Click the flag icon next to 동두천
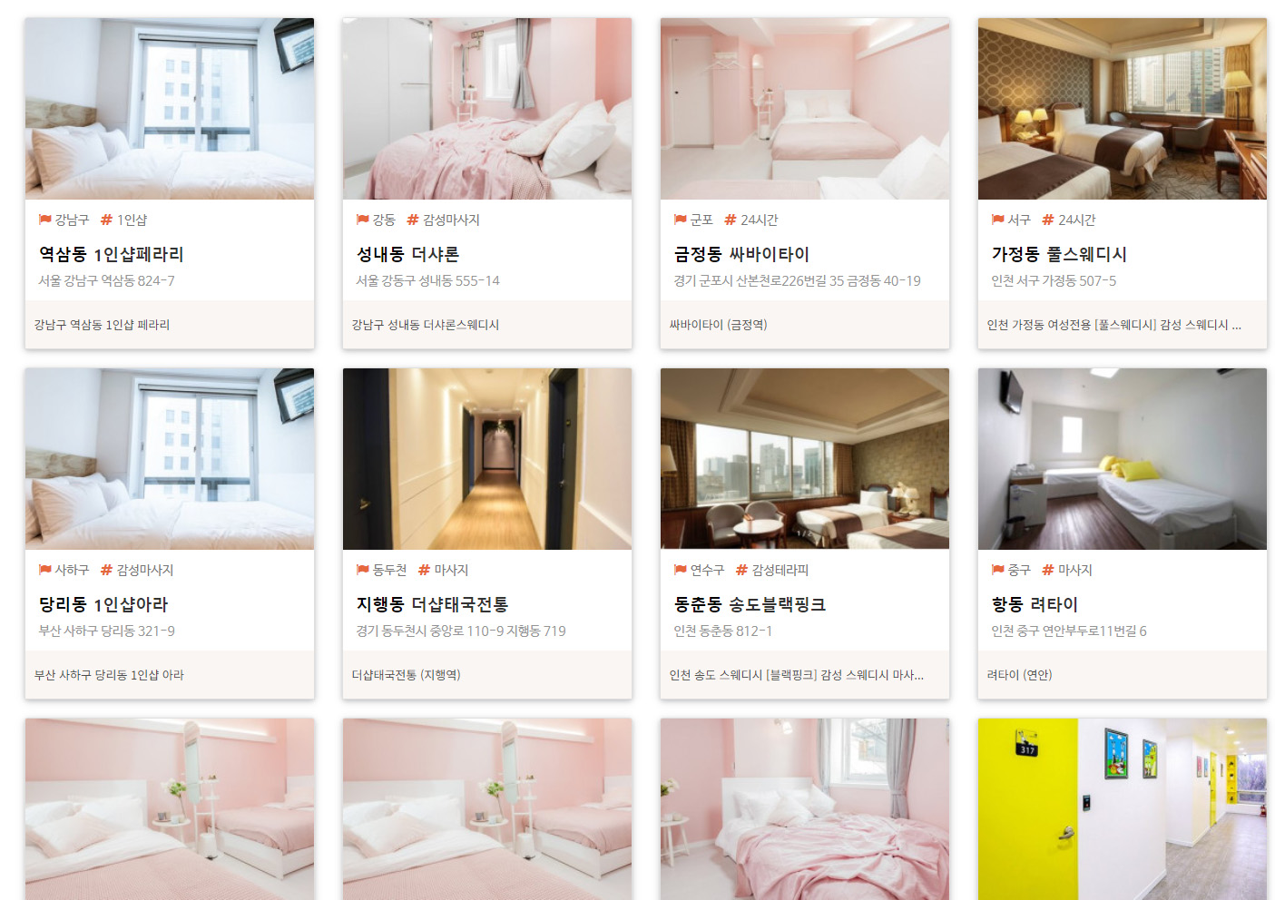Screen dimensions: 1275x900 [x=362, y=570]
